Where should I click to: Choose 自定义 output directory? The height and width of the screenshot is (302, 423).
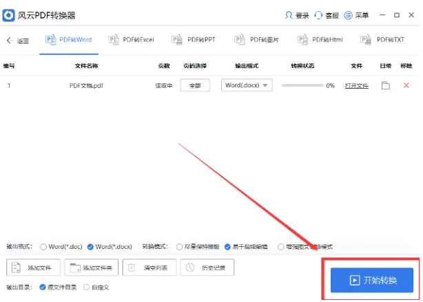pos(86,287)
